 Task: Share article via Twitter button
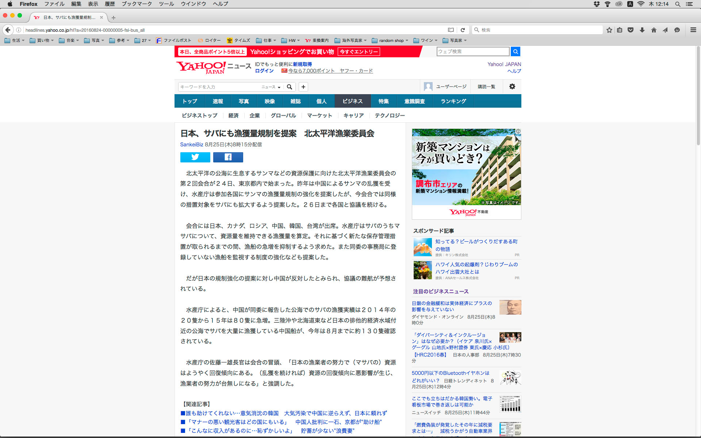click(195, 157)
